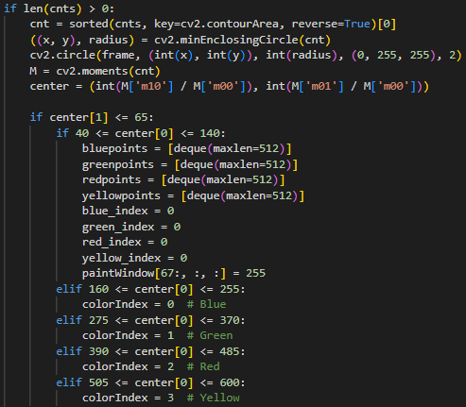Click the 'elif 390 <= center[0]' line
466x407 pixels.
(x=150, y=351)
